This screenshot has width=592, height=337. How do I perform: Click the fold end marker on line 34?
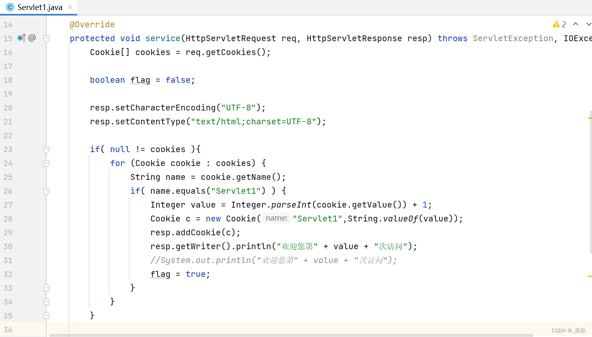pyautogui.click(x=47, y=302)
